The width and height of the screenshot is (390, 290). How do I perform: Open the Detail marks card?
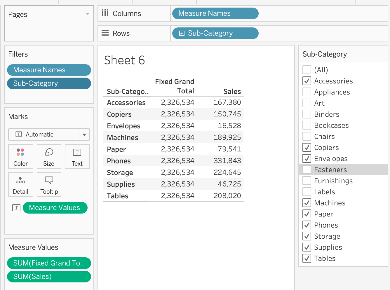click(20, 184)
